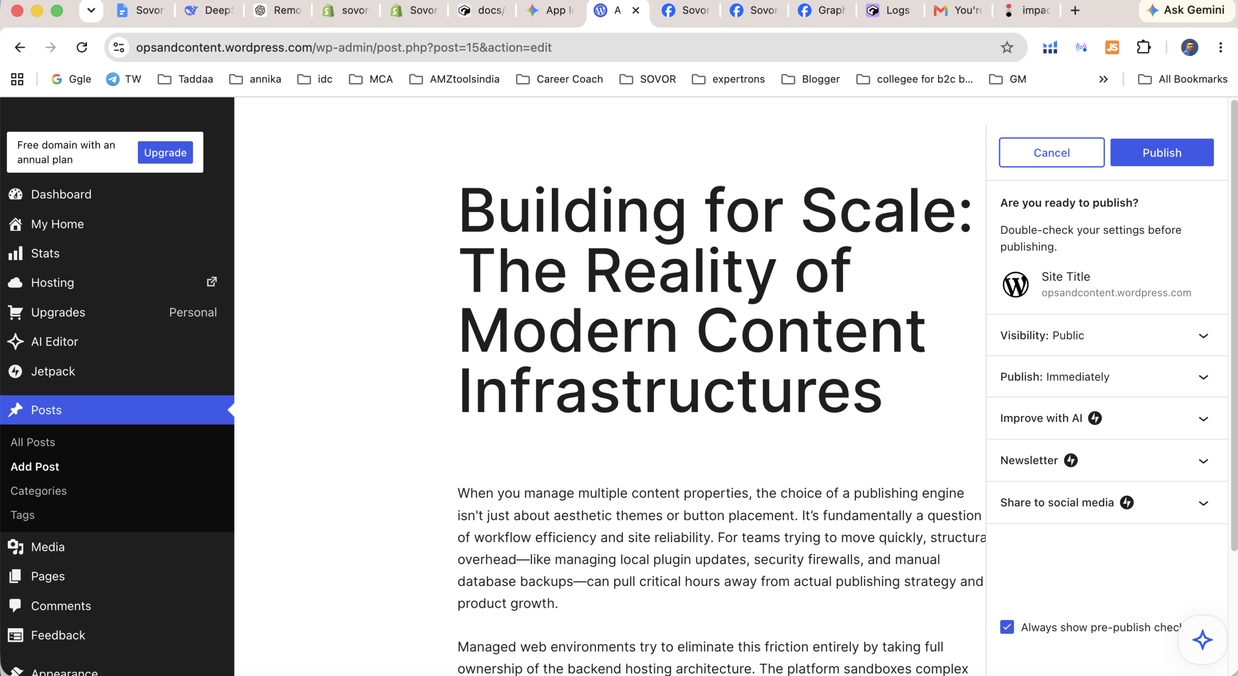The image size is (1238, 676).
Task: Click the My Home house icon
Action: pos(15,224)
